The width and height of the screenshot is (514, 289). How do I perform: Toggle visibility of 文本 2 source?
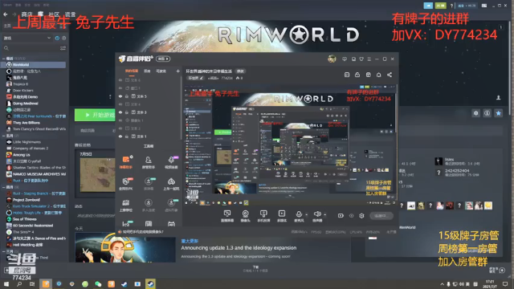click(x=120, y=128)
